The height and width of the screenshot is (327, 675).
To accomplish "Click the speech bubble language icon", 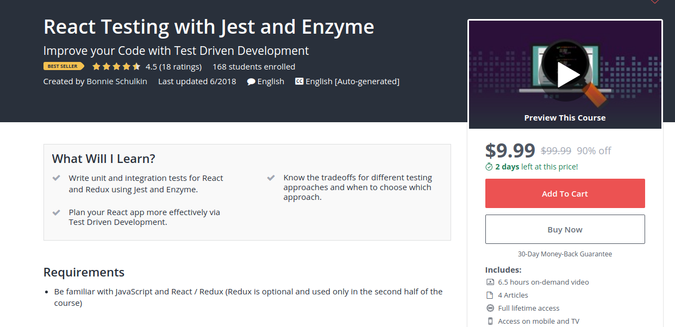I will point(251,81).
